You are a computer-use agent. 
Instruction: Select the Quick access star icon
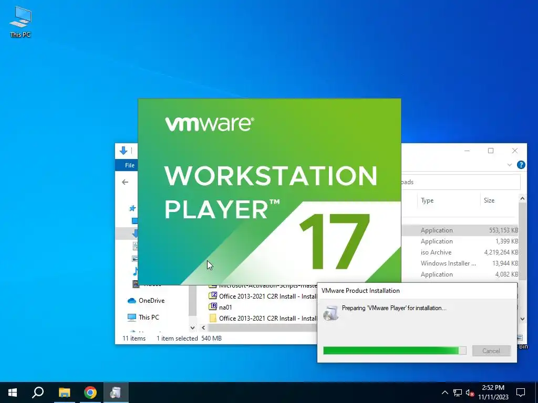132,208
